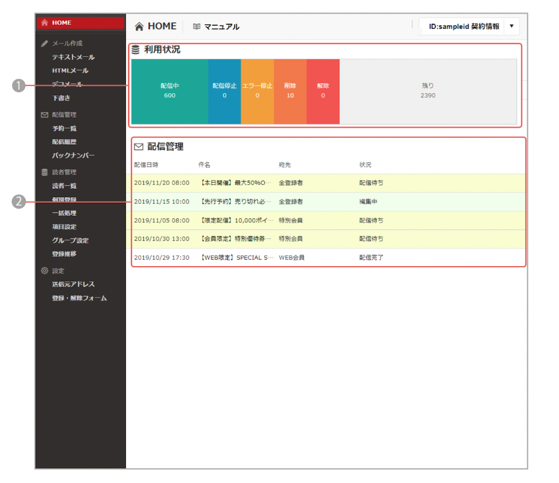559x483 pixels.
Task: Open the マニュアル link
Action: (221, 27)
